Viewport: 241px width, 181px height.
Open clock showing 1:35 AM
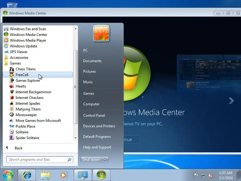(x=226, y=175)
